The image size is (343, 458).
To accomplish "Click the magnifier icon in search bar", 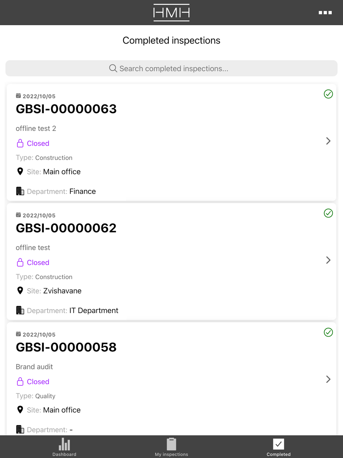I will (113, 68).
